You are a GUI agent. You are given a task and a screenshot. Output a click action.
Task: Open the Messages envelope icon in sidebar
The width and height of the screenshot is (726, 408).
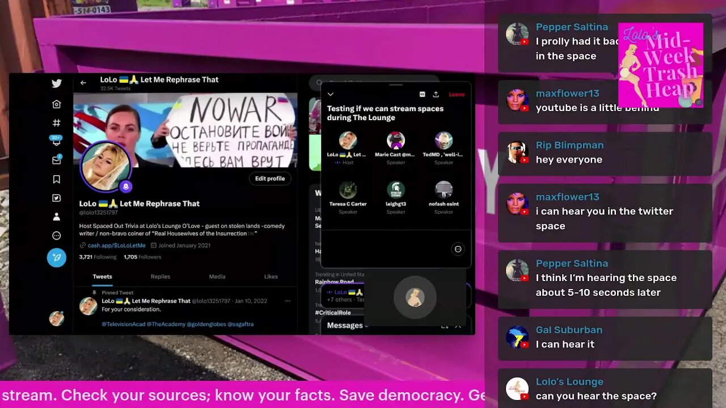[x=57, y=160]
